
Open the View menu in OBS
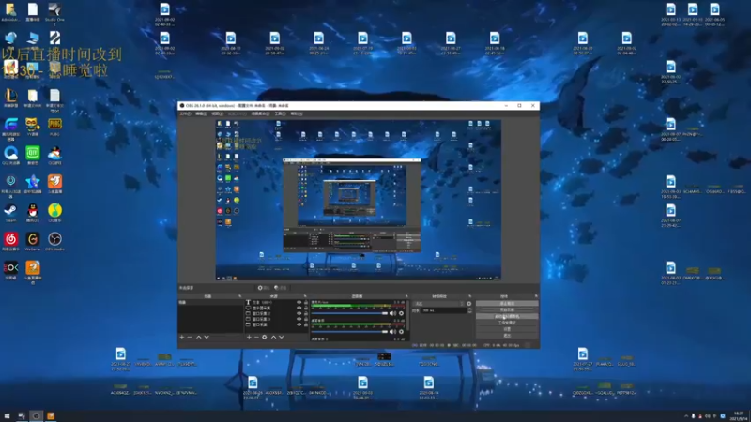pos(217,113)
